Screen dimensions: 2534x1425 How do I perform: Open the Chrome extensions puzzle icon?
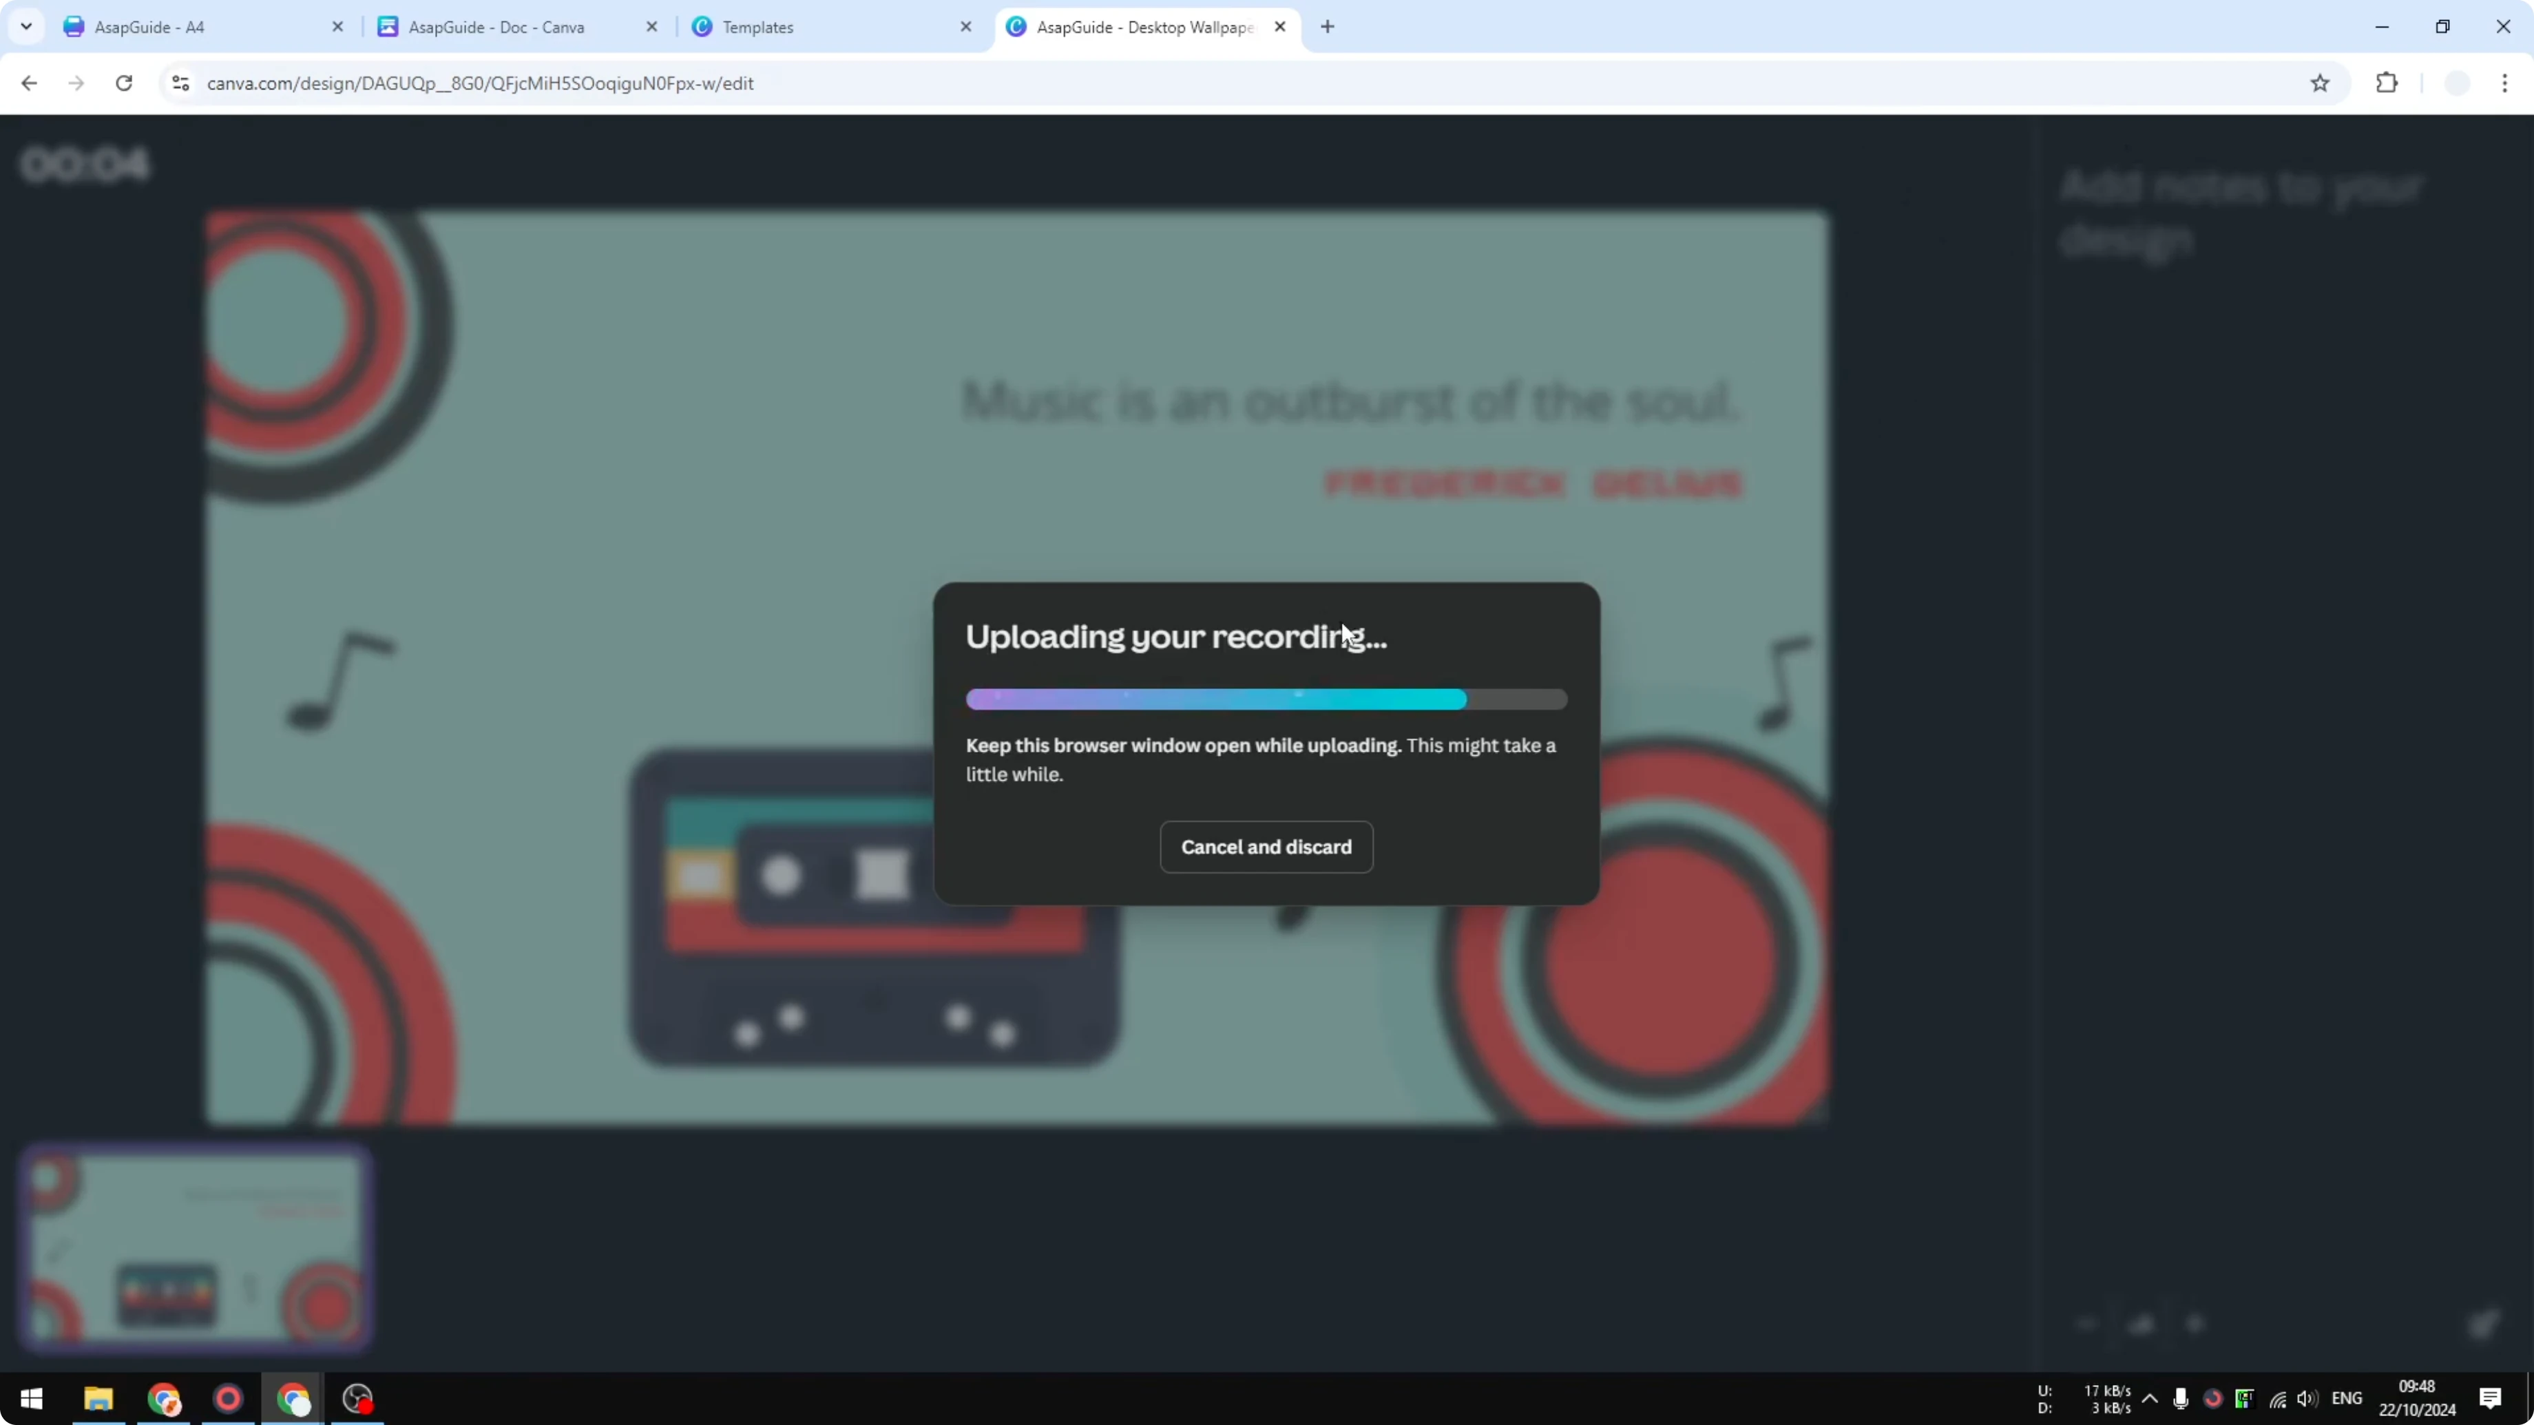(2387, 83)
